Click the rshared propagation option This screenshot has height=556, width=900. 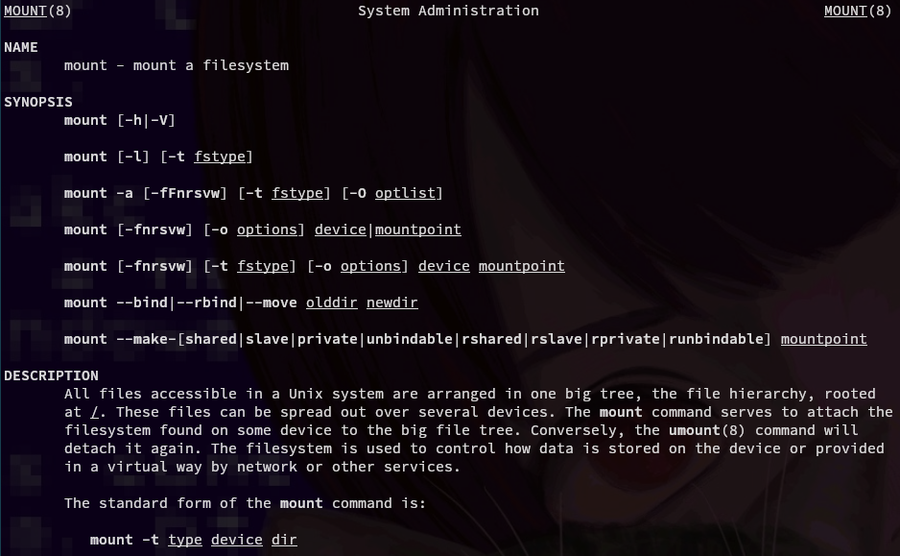tap(491, 339)
